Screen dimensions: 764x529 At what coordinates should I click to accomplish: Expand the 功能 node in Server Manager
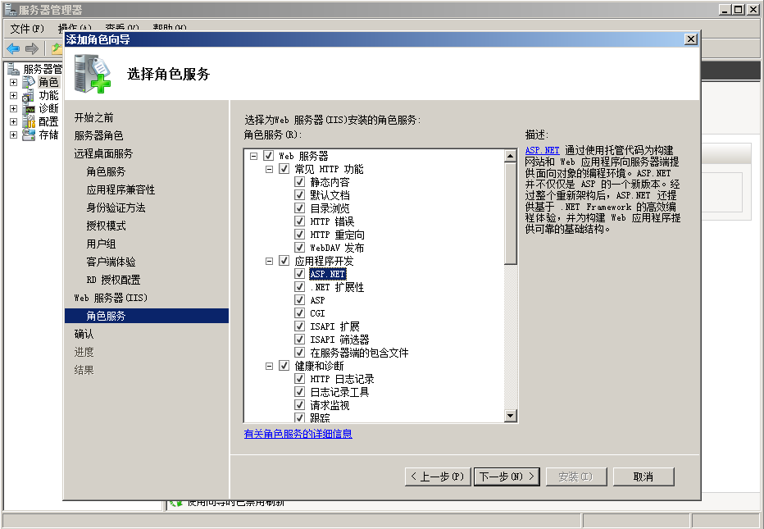pyautogui.click(x=14, y=96)
